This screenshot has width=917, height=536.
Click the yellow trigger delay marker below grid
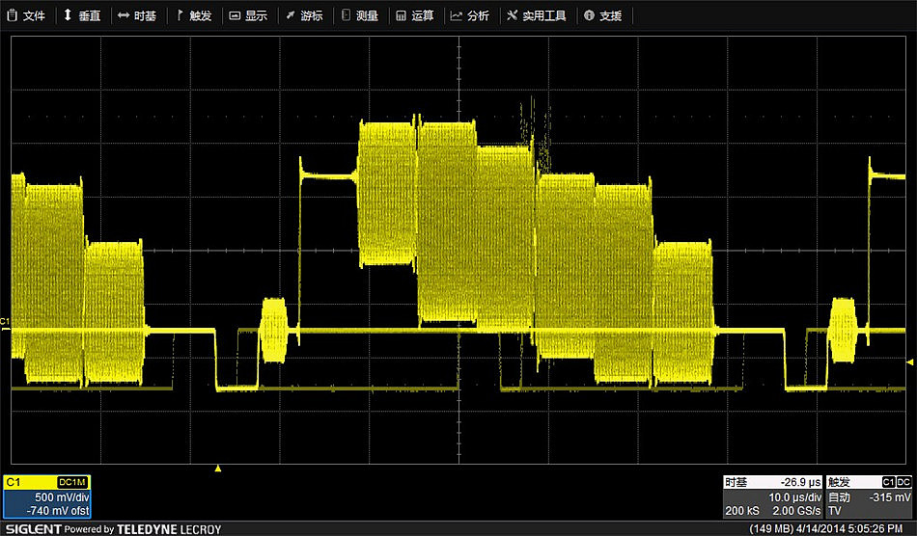218,469
